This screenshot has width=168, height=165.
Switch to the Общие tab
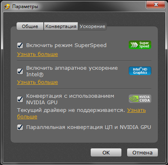(30, 26)
